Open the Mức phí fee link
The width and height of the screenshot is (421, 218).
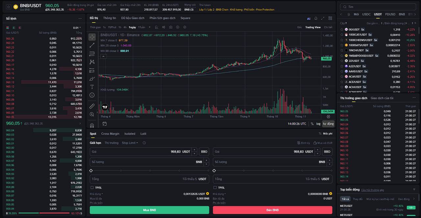click(x=325, y=133)
